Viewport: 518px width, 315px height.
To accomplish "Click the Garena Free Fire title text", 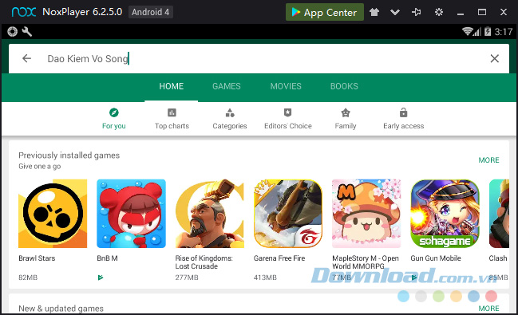I will click(x=279, y=258).
